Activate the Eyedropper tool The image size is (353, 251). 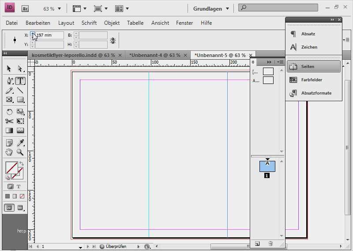click(x=20, y=143)
